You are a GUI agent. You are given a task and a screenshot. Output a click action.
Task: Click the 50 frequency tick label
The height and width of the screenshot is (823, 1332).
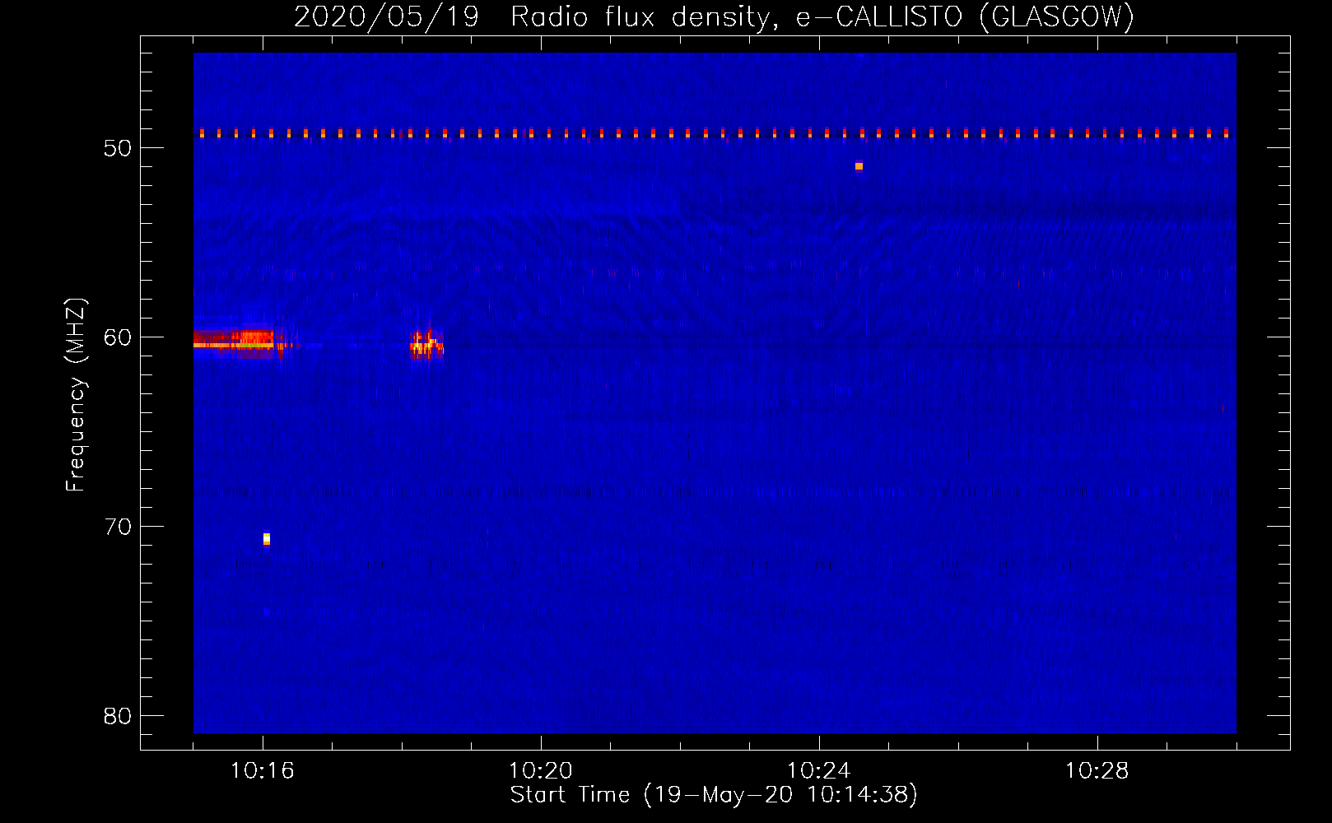[x=118, y=148]
